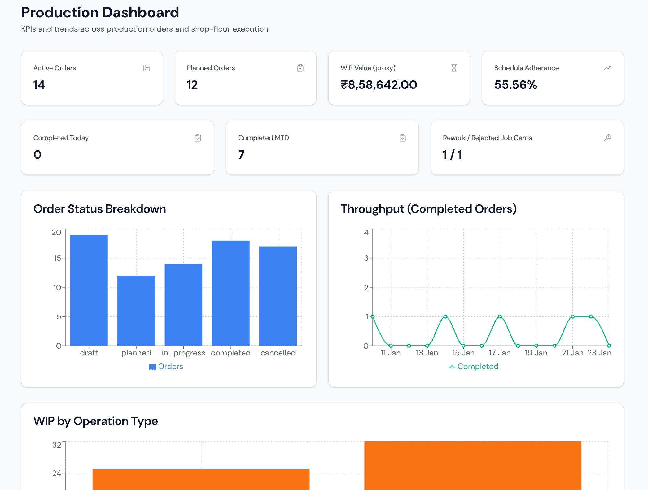The height and width of the screenshot is (490, 648).
Task: Click the hourglass icon on WIP Value card
Action: pyautogui.click(x=454, y=68)
